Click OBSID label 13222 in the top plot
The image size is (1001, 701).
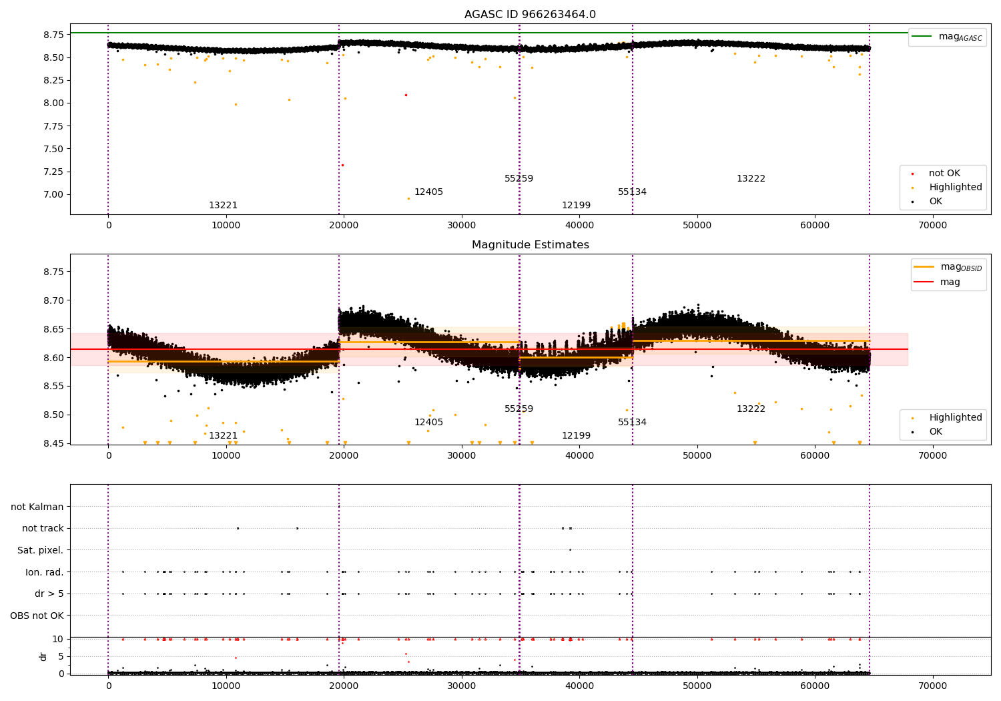click(751, 179)
